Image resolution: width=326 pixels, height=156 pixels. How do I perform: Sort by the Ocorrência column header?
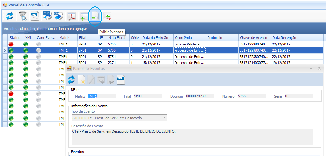click(189, 38)
